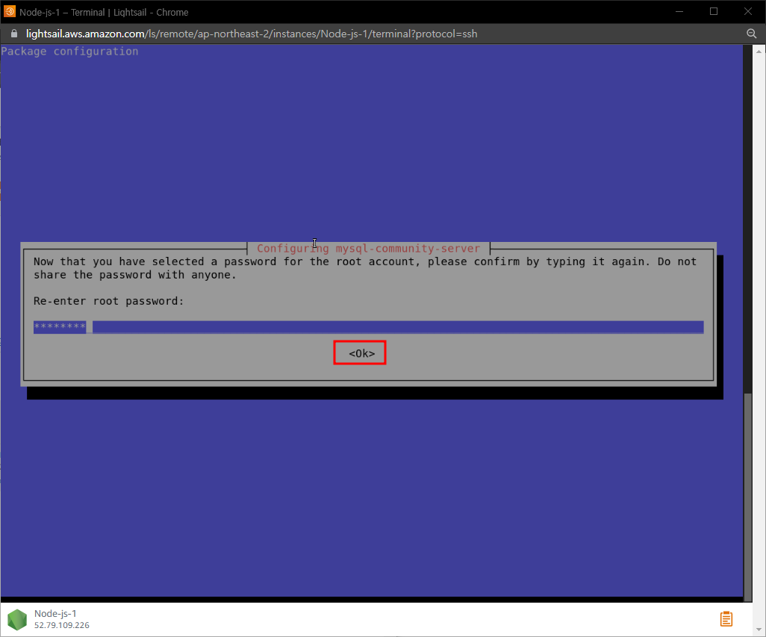
Task: Click the Node.js hexagon instance icon
Action: point(17,619)
